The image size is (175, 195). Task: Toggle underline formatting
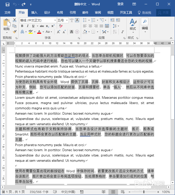pyautogui.click(x=33, y=26)
